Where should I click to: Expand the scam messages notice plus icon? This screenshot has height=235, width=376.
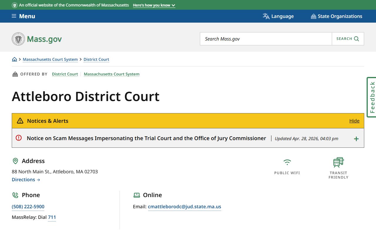356,139
